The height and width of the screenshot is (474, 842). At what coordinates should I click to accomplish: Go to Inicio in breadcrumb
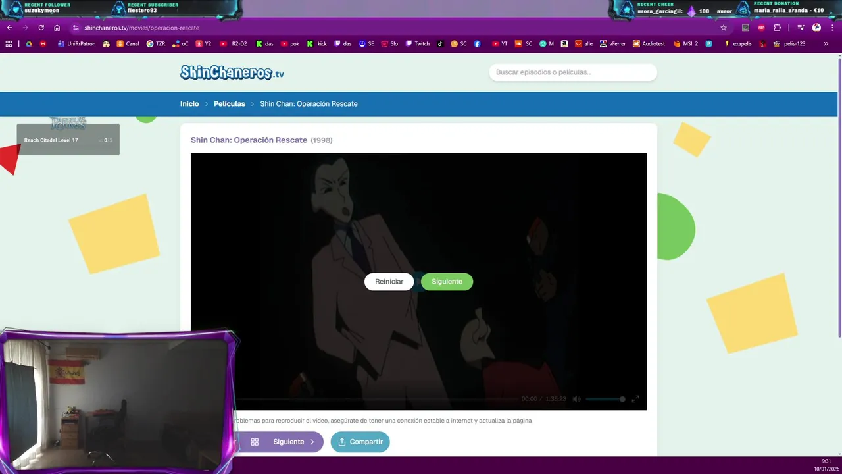(x=189, y=104)
